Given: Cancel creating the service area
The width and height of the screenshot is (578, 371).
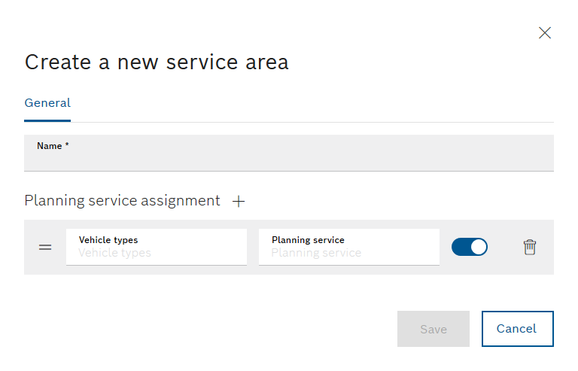Looking at the screenshot, I should [x=518, y=329].
